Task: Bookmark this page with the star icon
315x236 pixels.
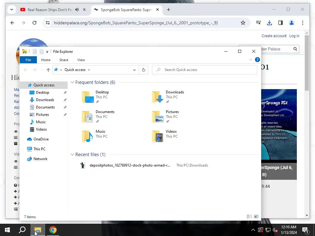Action: click(243, 23)
